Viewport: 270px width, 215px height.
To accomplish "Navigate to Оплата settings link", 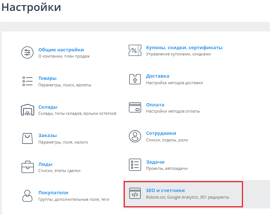I will coord(155,105).
